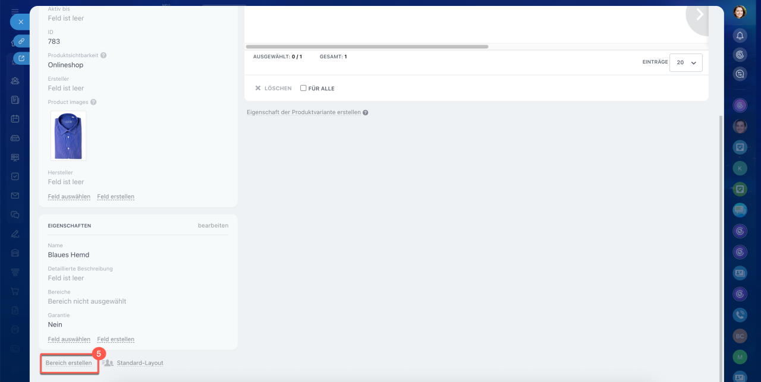The height and width of the screenshot is (382, 761).
Task: Open notifications bell icon
Action: [x=740, y=35]
